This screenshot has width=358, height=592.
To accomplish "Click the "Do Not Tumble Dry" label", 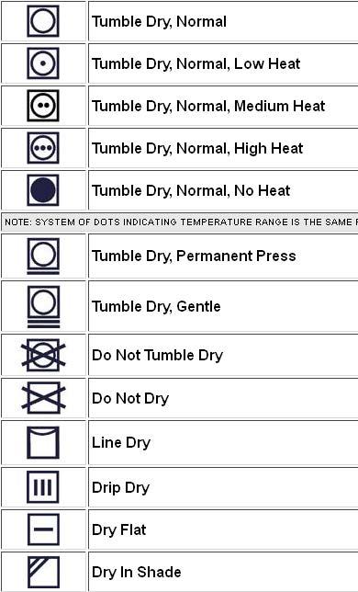I will click(157, 355).
